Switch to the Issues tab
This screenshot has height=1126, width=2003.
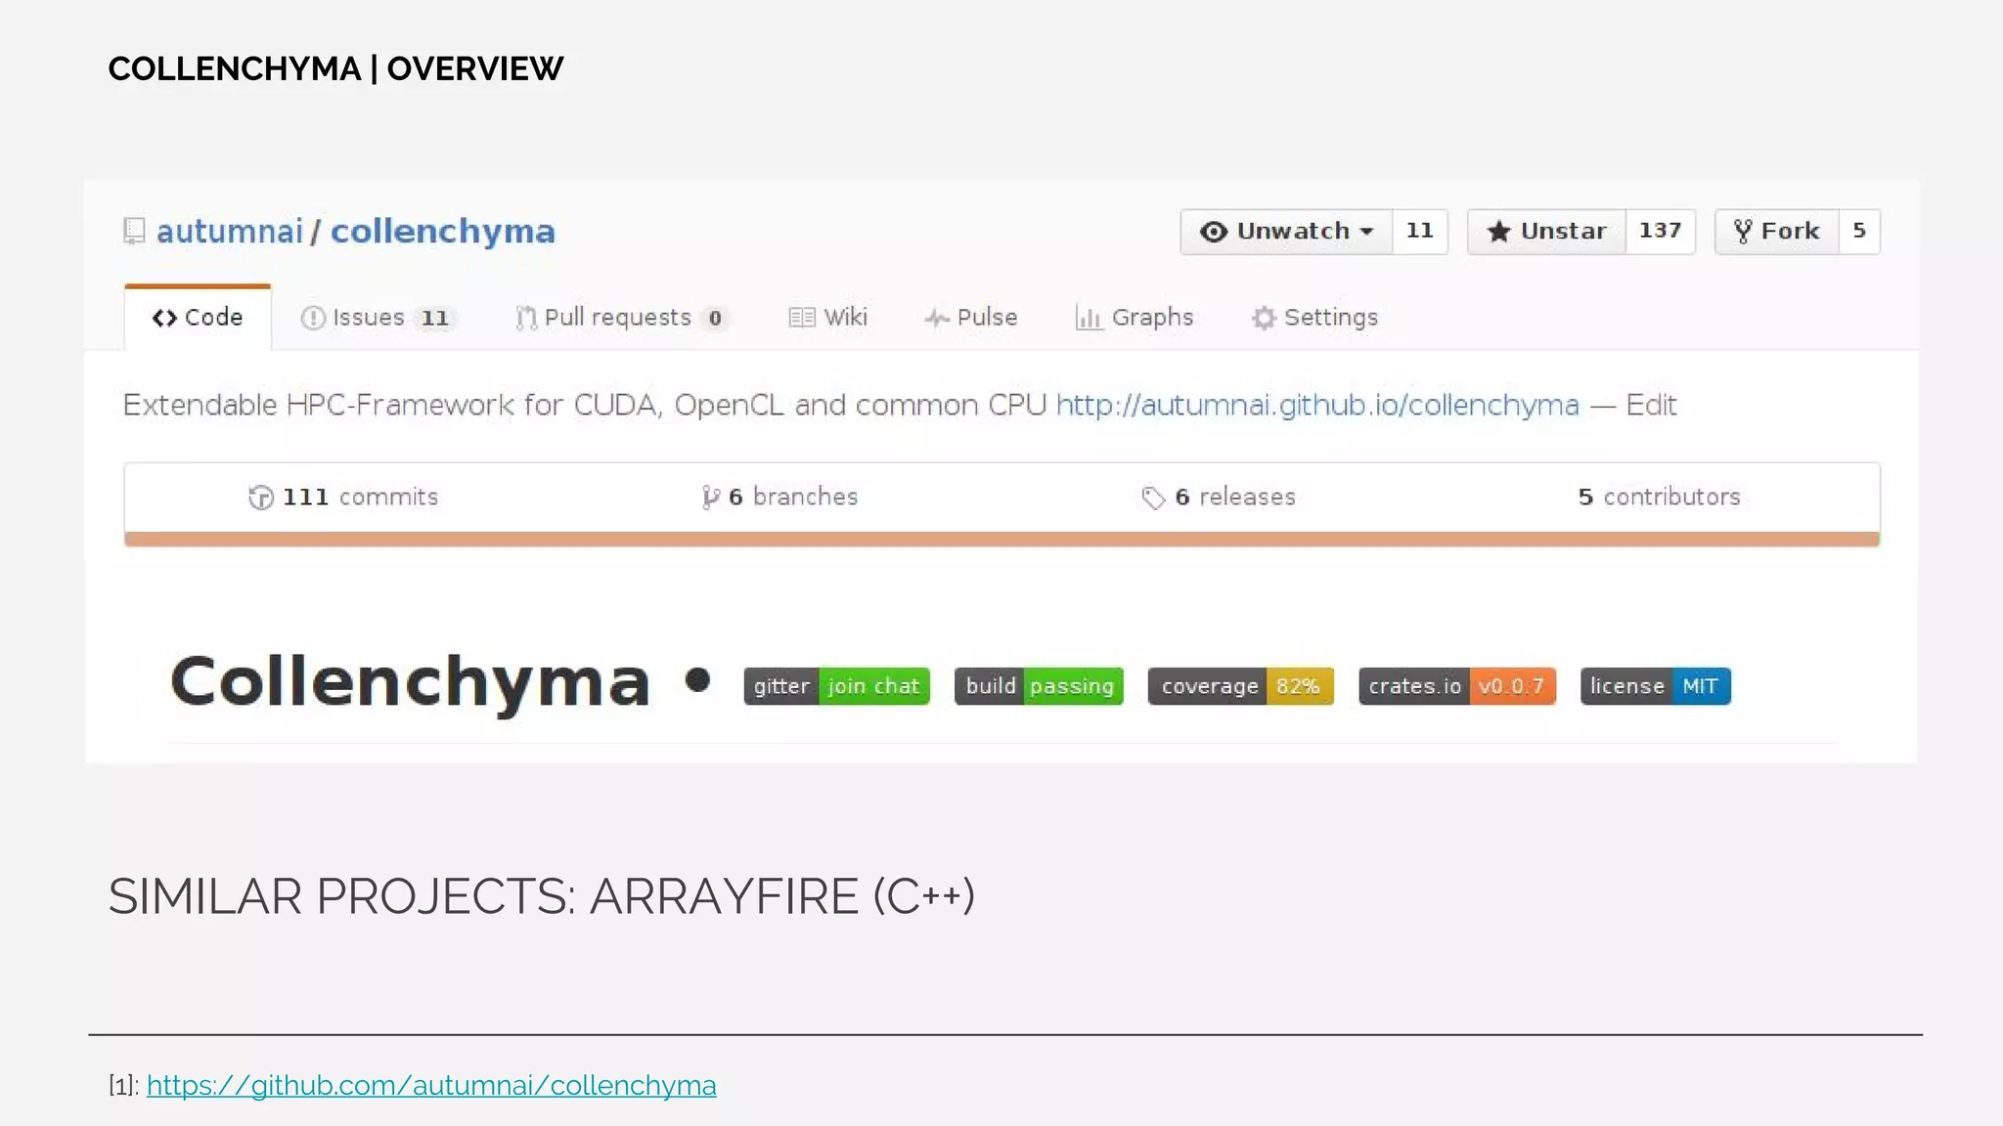pyautogui.click(x=378, y=318)
